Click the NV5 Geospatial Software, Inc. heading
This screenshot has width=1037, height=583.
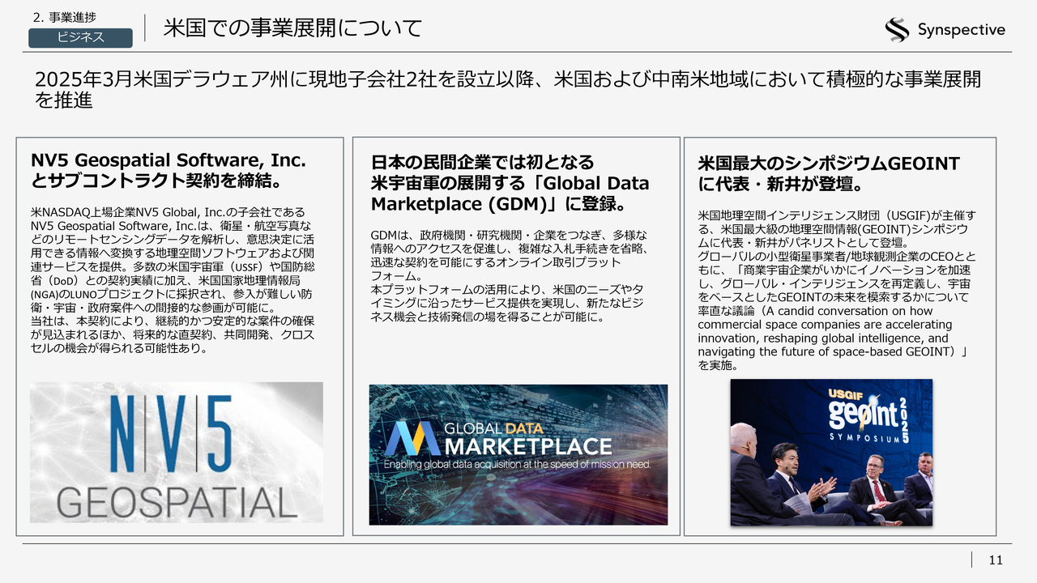pos(168,169)
